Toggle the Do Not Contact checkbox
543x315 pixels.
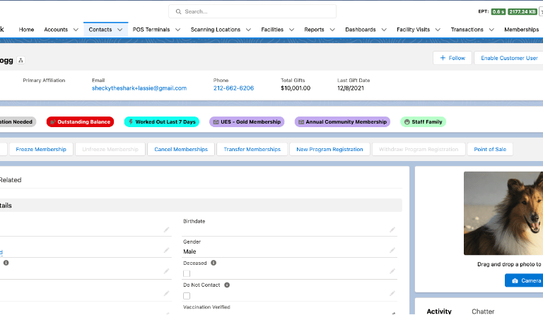tap(187, 296)
